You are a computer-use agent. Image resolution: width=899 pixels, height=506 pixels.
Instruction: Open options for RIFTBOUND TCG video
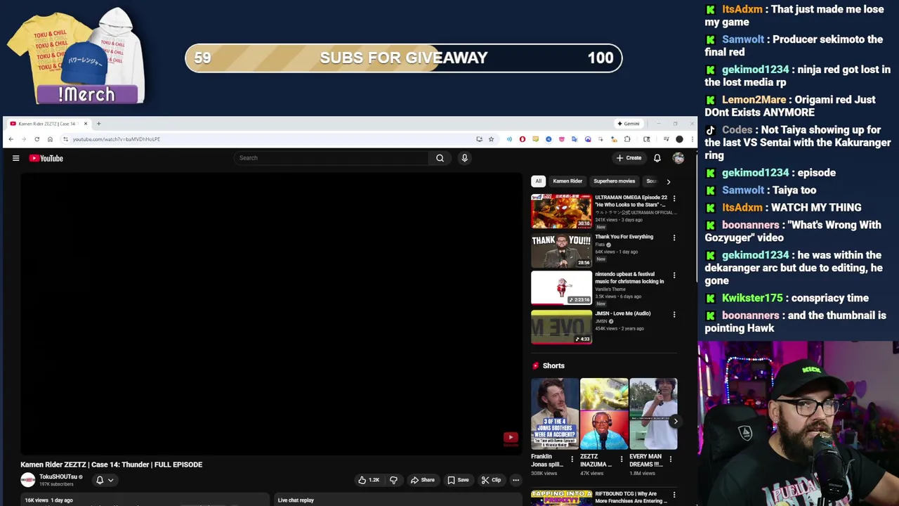point(674,495)
